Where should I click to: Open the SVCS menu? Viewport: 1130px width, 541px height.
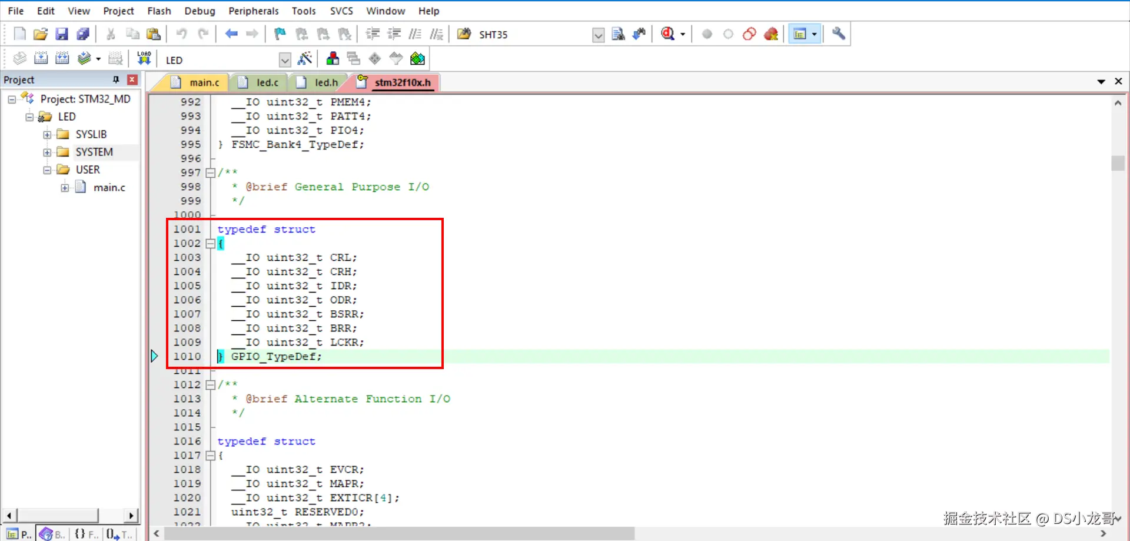341,11
